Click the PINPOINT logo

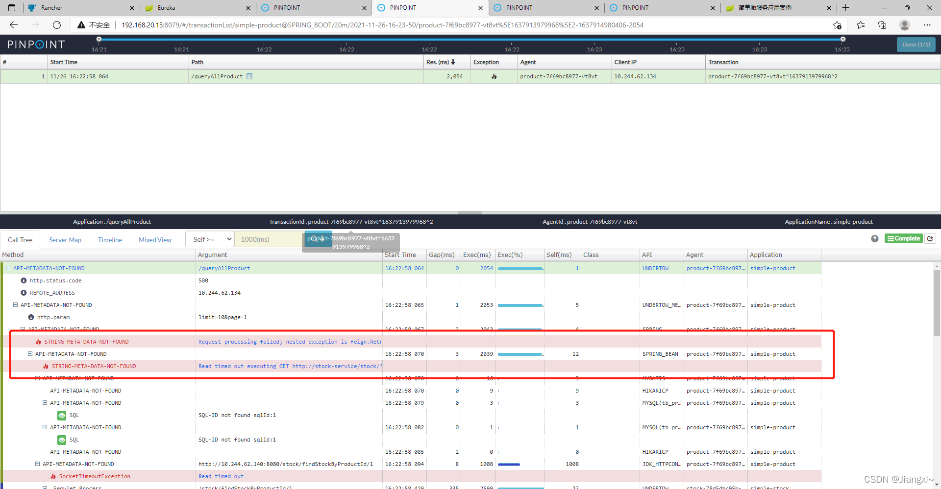pyautogui.click(x=36, y=45)
